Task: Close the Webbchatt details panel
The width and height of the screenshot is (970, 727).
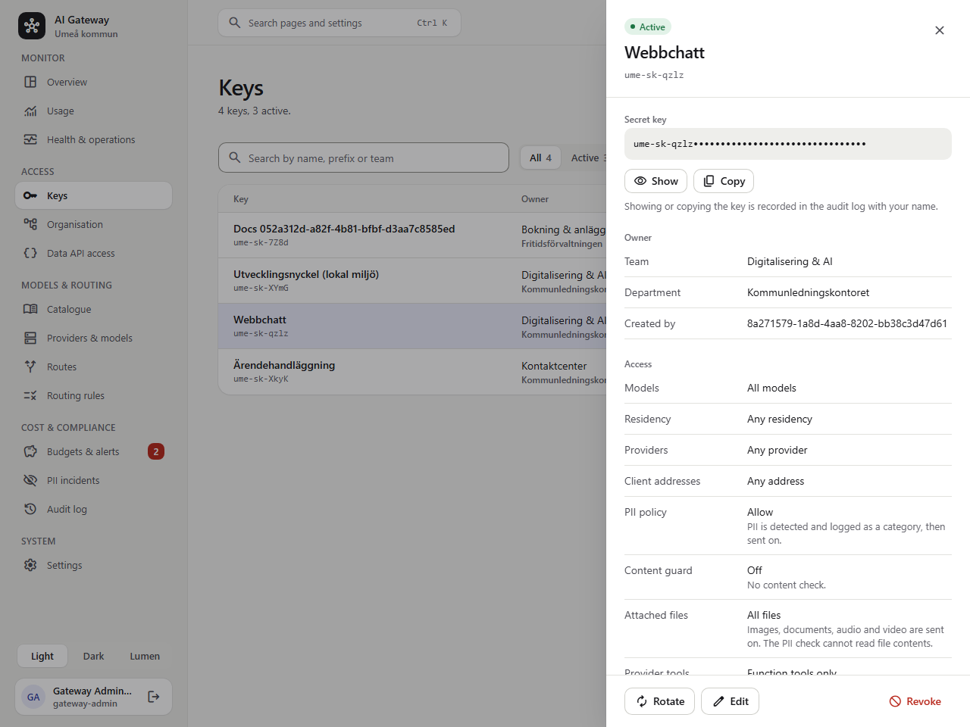Action: (x=940, y=30)
